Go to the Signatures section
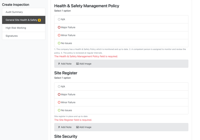This screenshot has height=140, width=200. coord(24,36)
